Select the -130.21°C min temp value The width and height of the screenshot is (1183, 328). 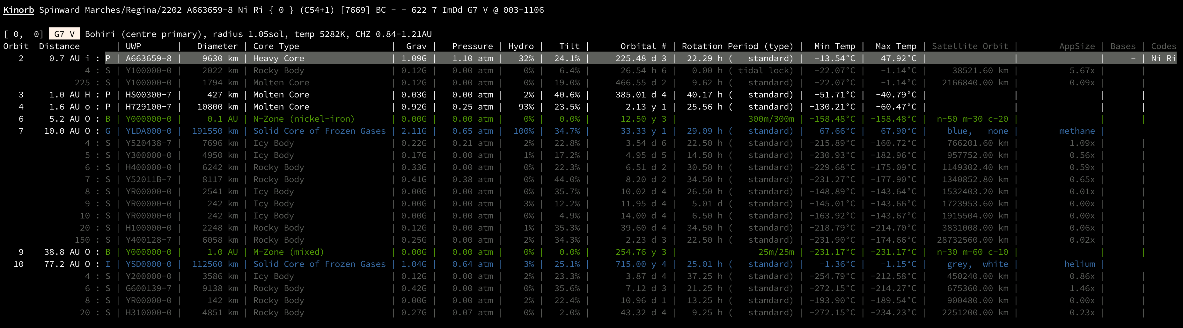pos(832,106)
